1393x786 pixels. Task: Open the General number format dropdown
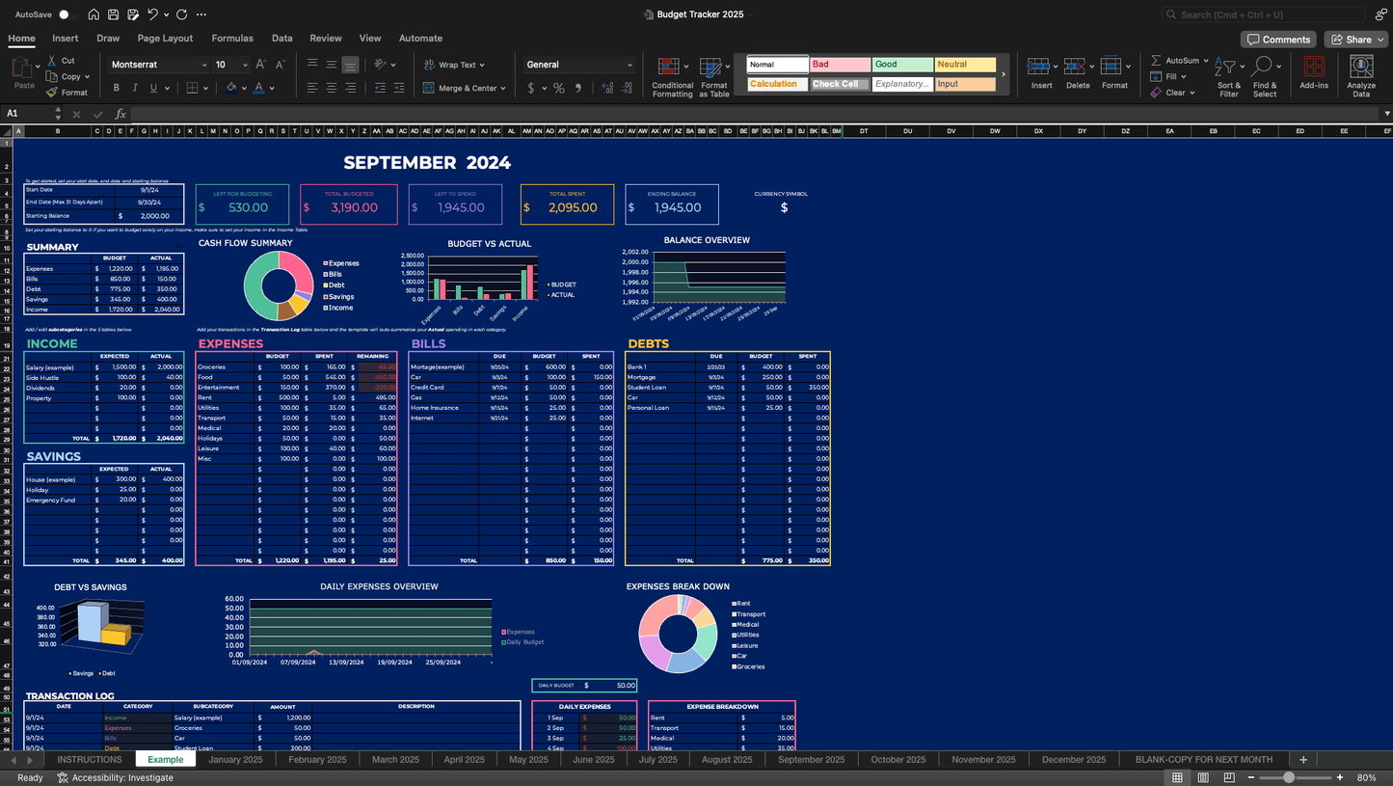point(630,65)
